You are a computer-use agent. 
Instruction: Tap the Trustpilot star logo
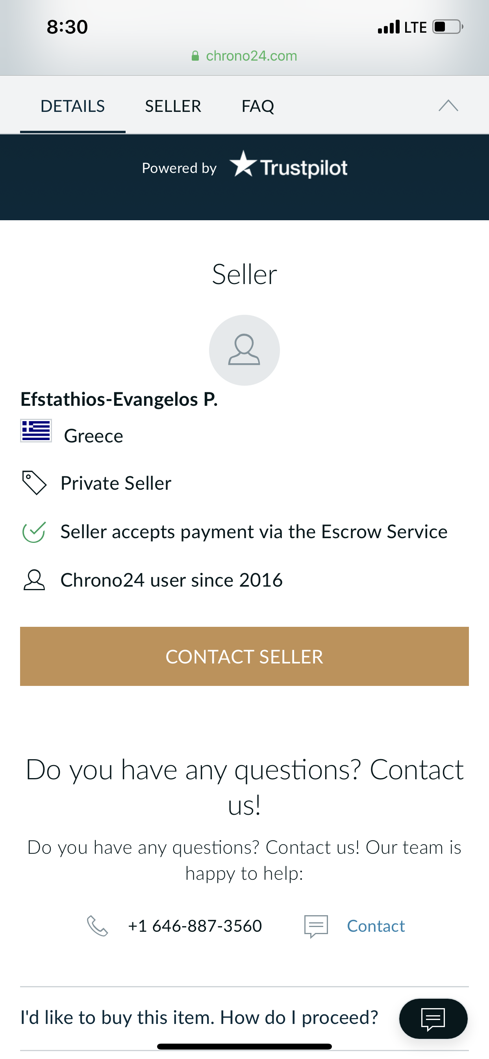243,164
